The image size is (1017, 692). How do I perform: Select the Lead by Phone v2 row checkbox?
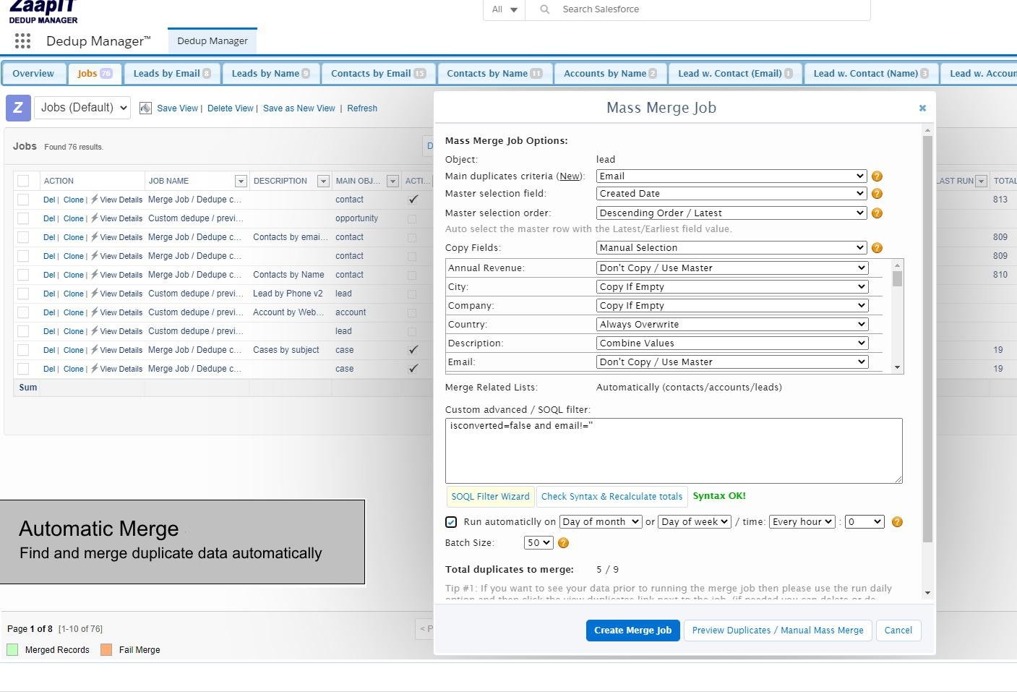point(23,294)
